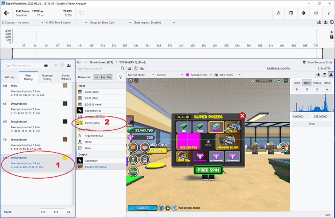Screen dimensions: 335x218
Task: Open the X: Constant - no metric dropdown
Action: (22, 22)
